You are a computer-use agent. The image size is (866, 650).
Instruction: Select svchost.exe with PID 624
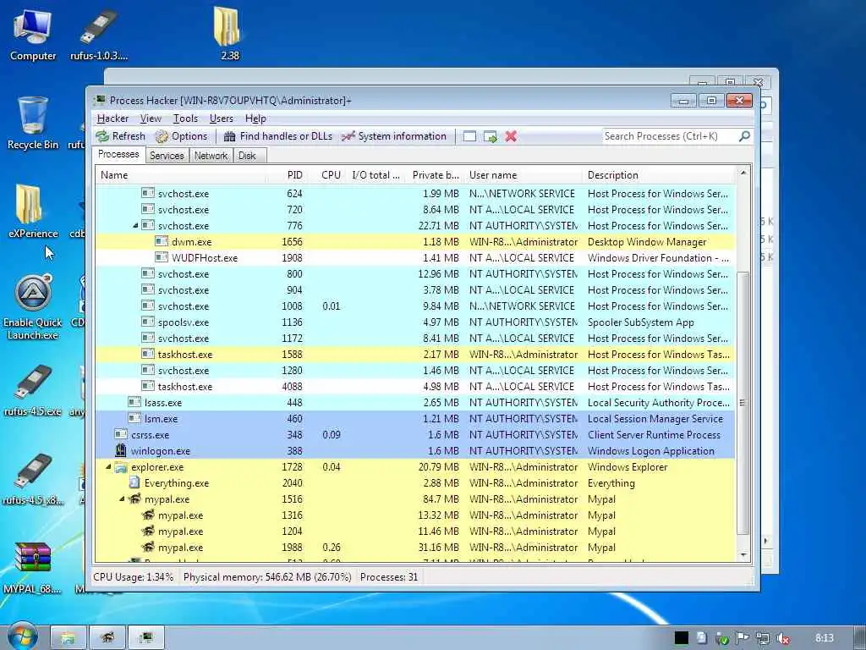[414, 194]
